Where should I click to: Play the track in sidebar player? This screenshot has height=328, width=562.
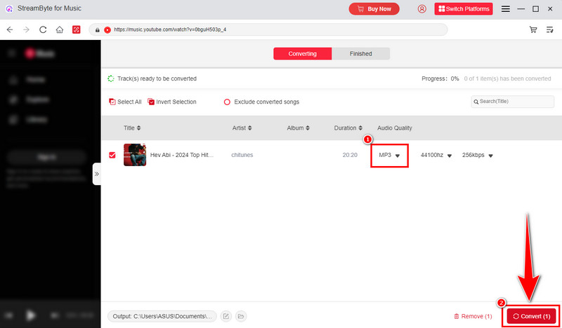pyautogui.click(x=31, y=315)
